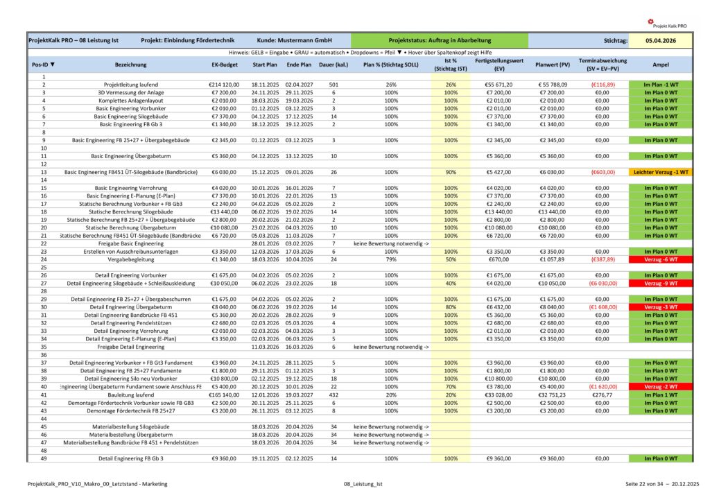Screen dimensions: 710x502
Task: Select the Terminabweichung column header
Action: [x=602, y=64]
